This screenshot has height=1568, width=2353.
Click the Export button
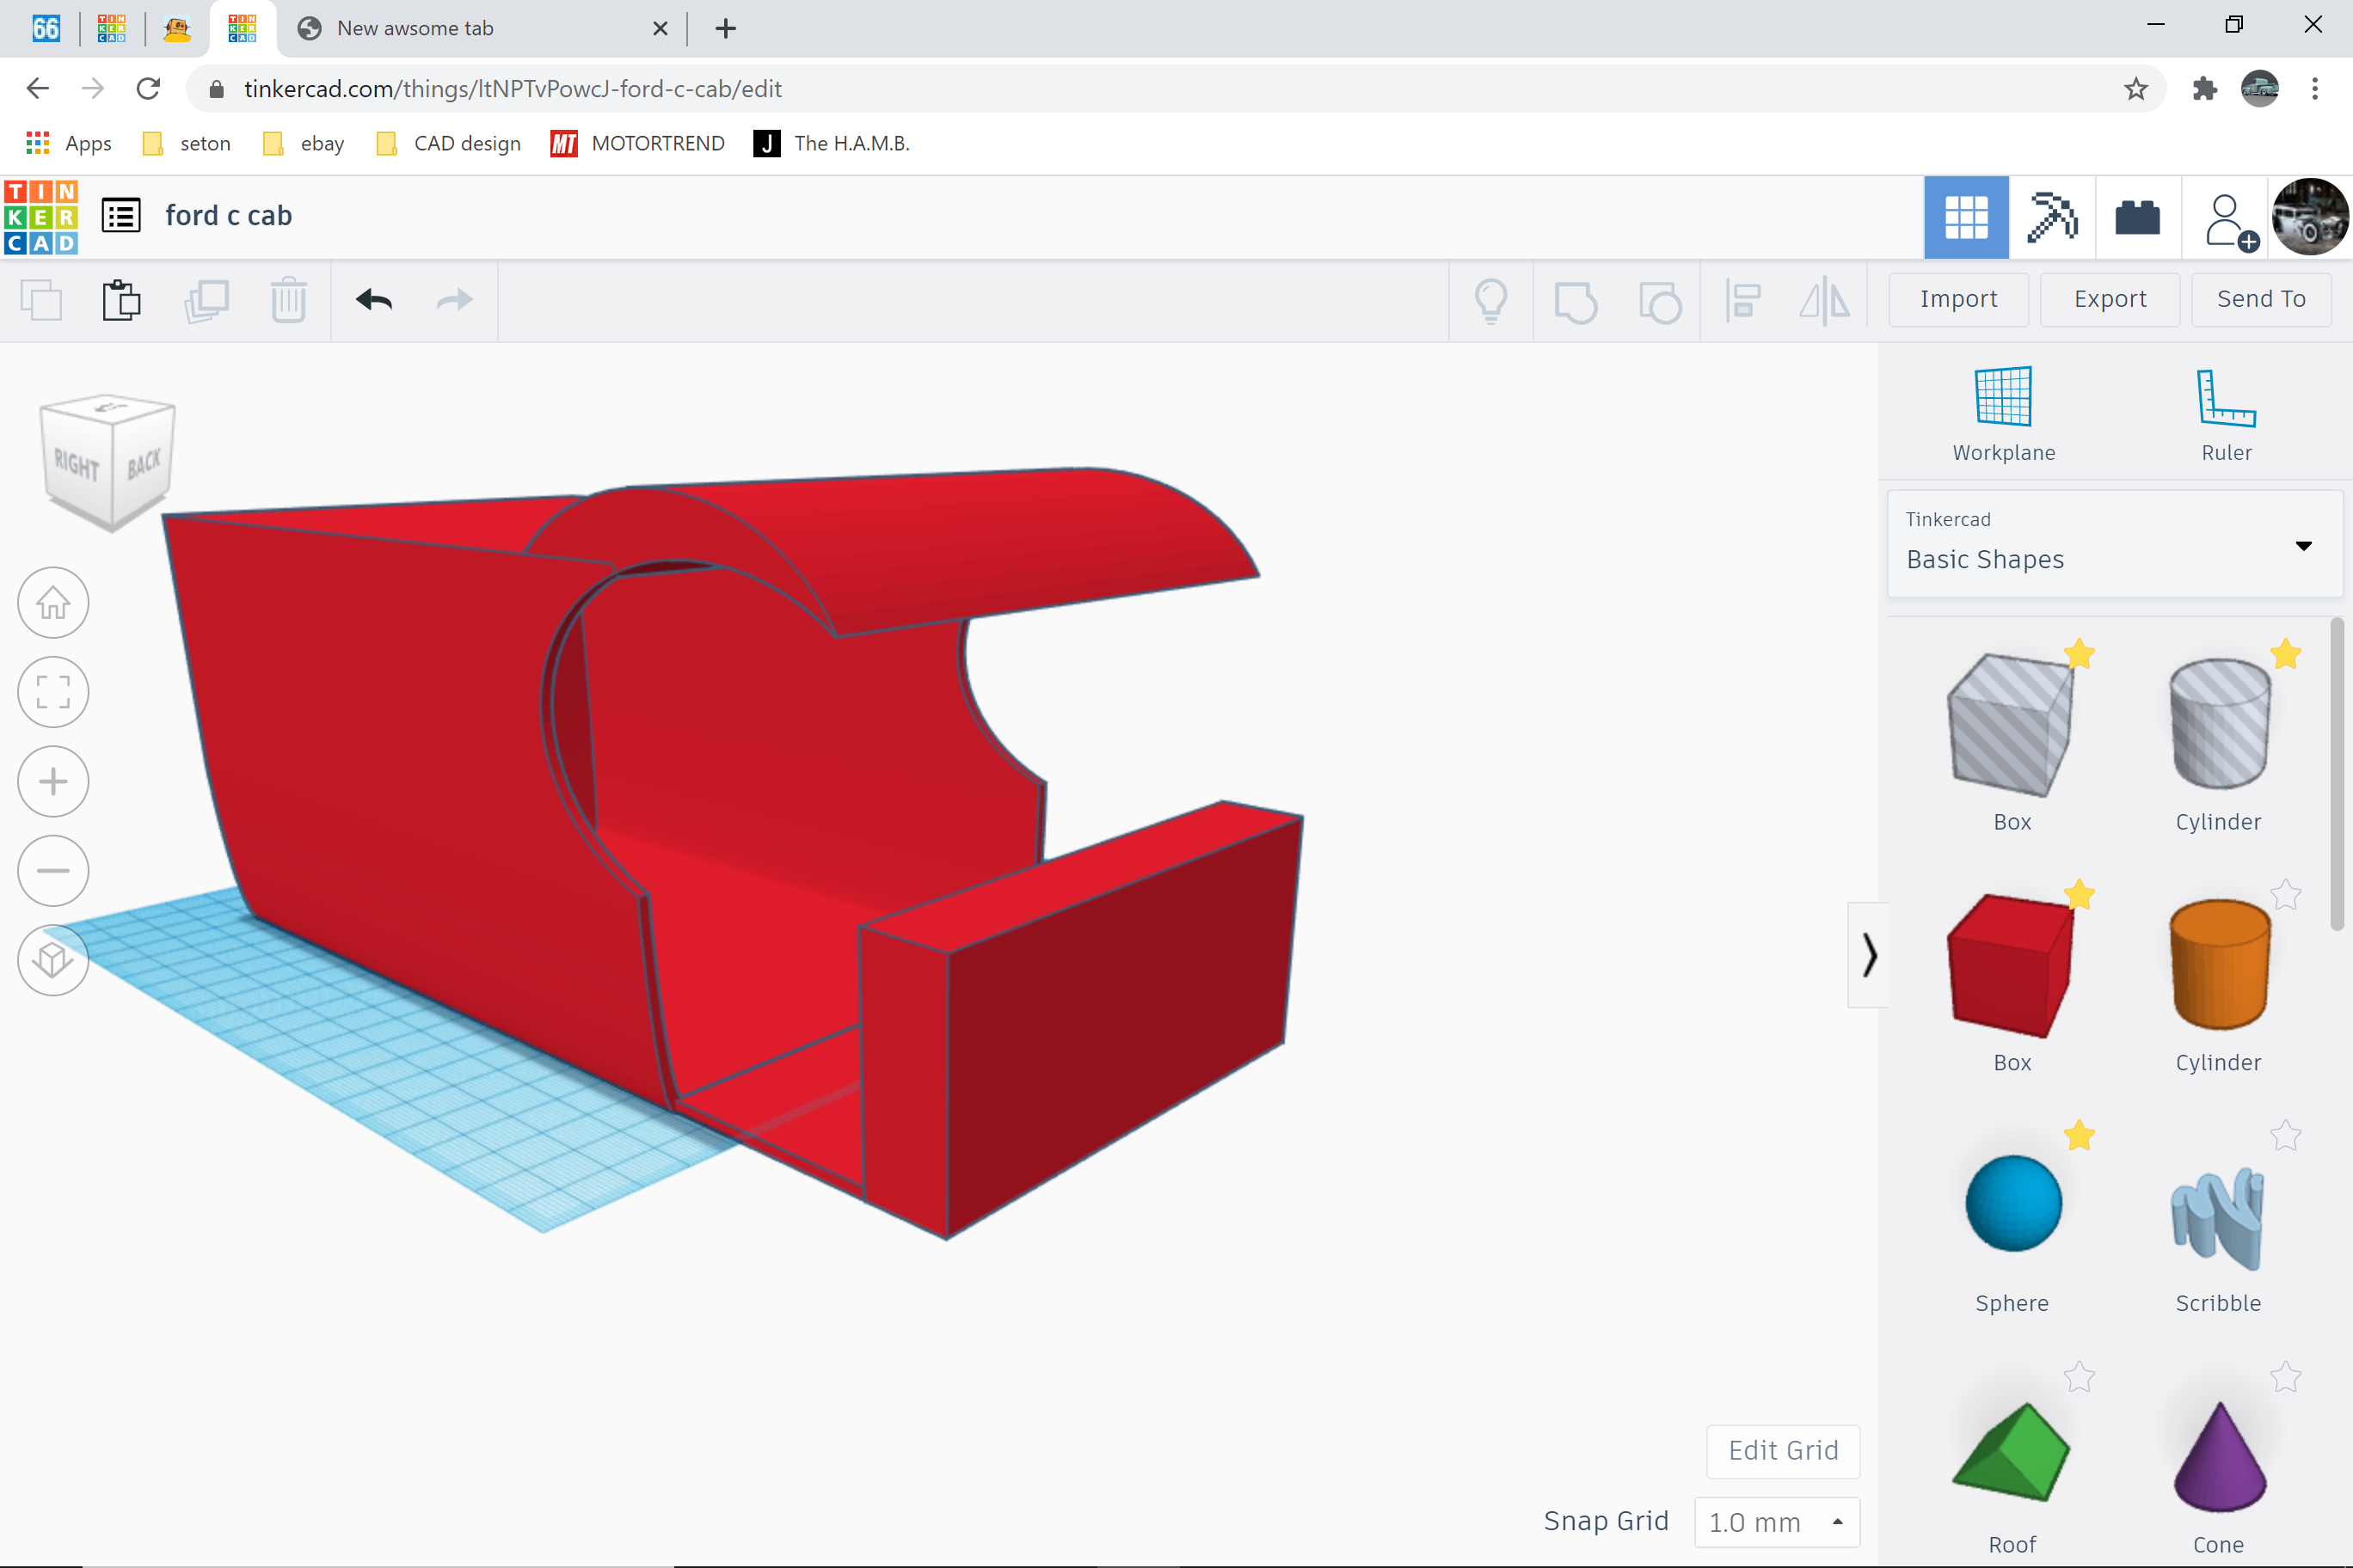click(2110, 299)
